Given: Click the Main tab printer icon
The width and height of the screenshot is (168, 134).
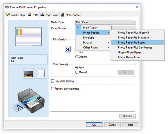Looking at the screenshot, I should pyautogui.click(x=29, y=15).
